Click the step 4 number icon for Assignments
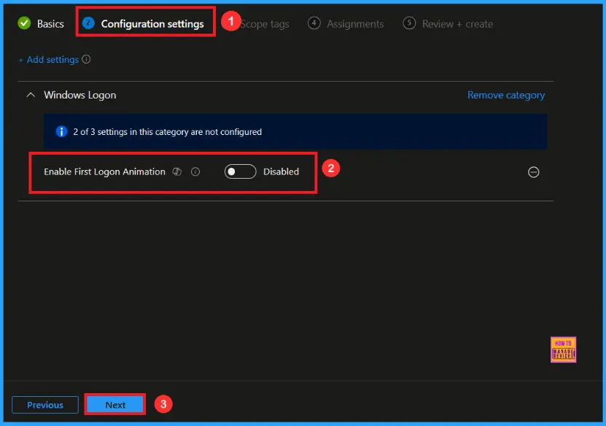The width and height of the screenshot is (606, 426). [314, 23]
